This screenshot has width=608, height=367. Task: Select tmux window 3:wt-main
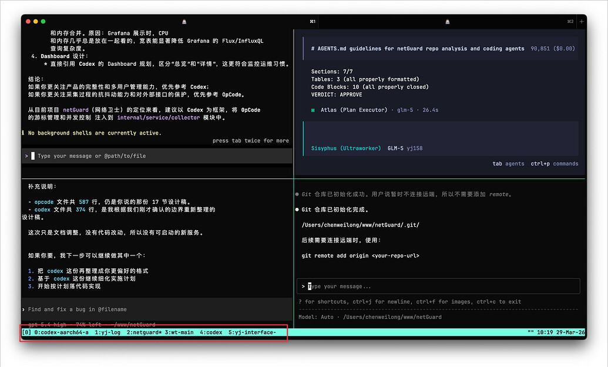tap(179, 332)
